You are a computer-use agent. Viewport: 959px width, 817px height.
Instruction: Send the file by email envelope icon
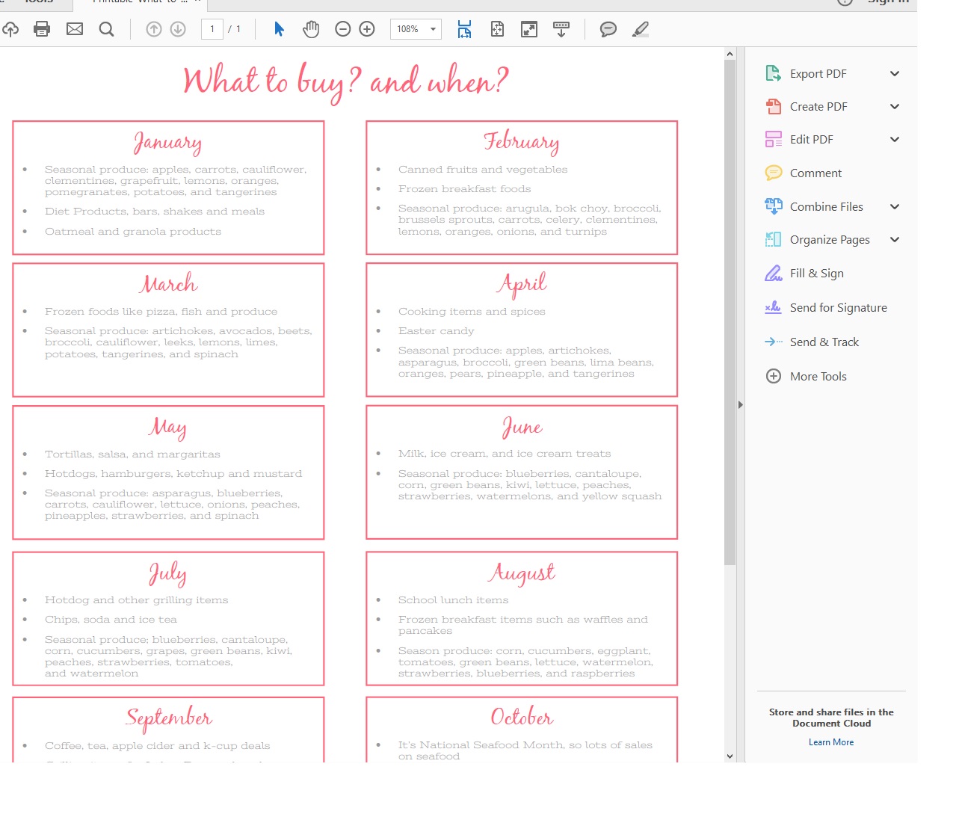(75, 29)
